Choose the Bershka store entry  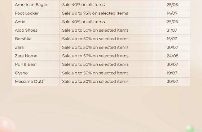click(23, 39)
